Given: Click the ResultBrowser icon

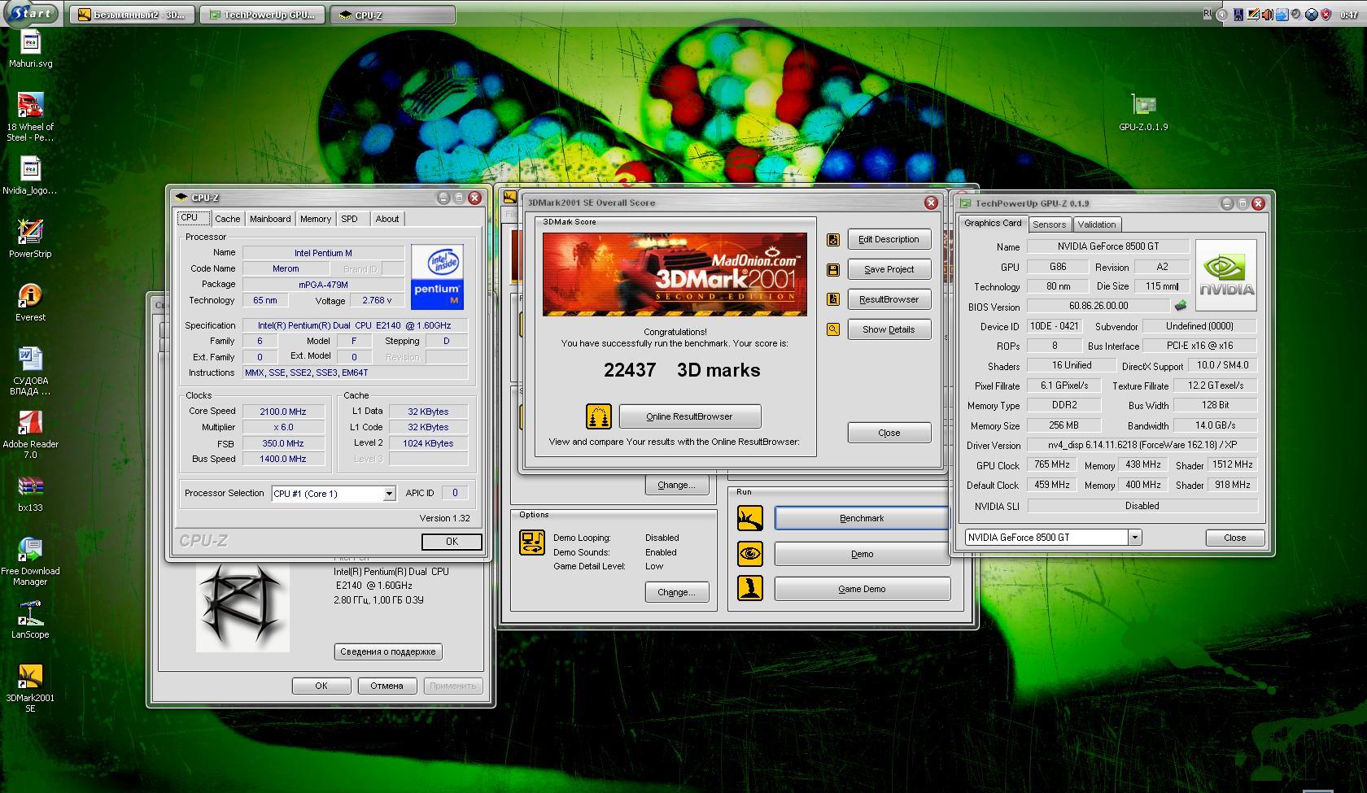Looking at the screenshot, I should pos(833,299).
